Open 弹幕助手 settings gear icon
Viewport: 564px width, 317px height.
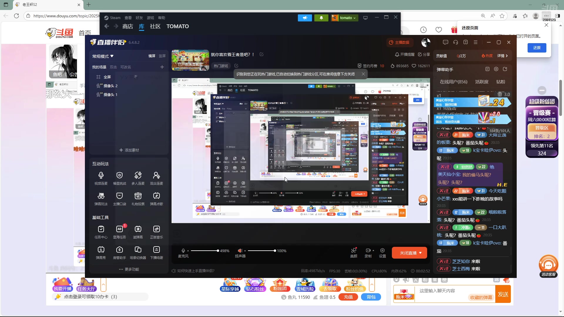coord(496,69)
